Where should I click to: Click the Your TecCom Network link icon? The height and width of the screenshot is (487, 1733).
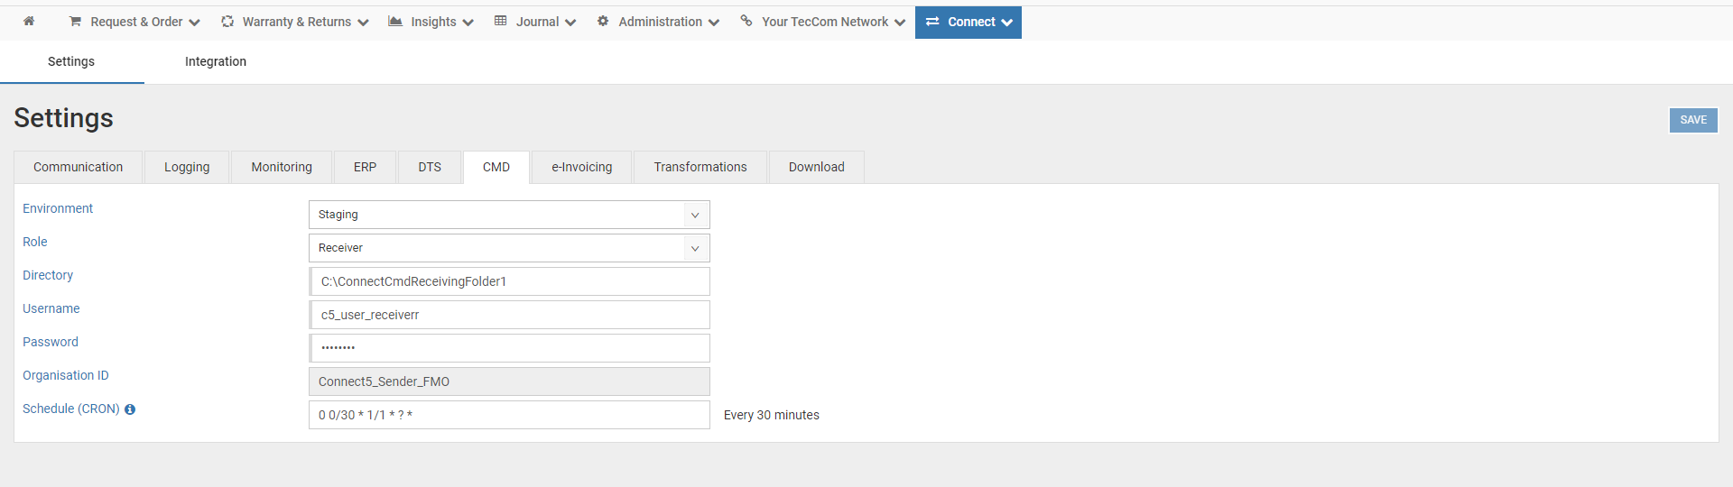pos(746,22)
